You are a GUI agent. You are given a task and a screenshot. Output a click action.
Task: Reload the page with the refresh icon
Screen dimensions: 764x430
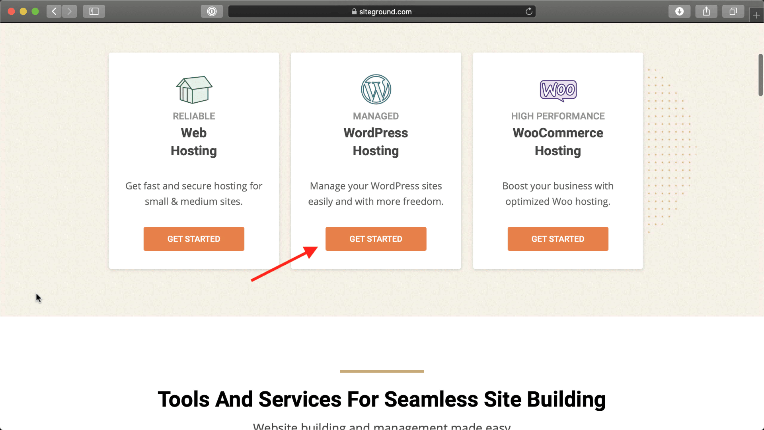pos(529,11)
